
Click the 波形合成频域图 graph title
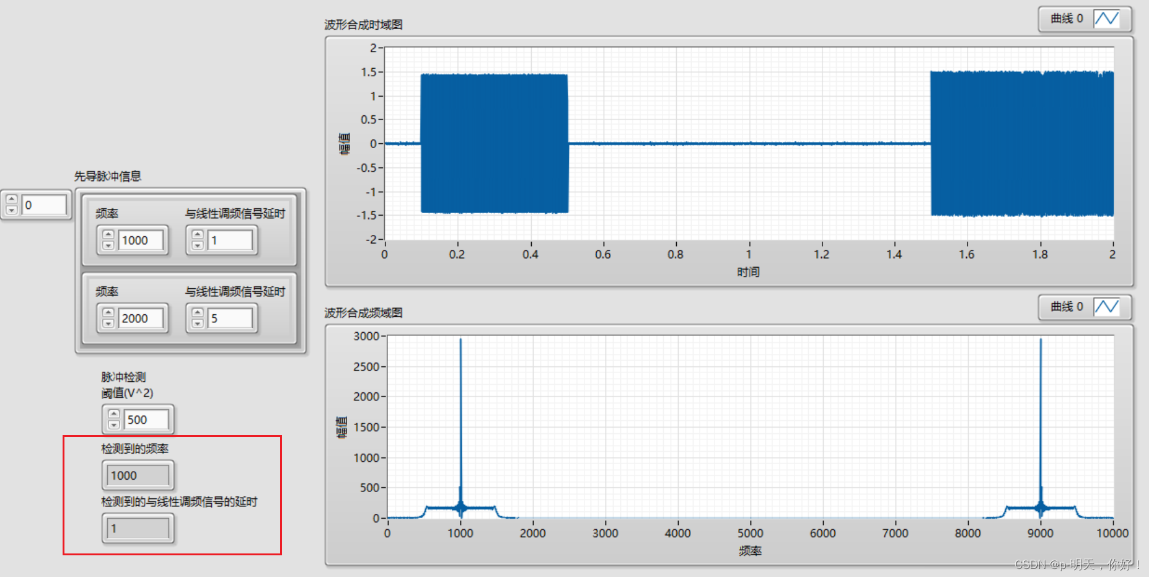click(364, 313)
